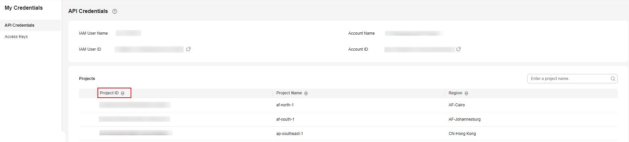This screenshot has width=629, height=142.
Task: Click the blurred project ID for ap-southeast-1
Action: coord(136,133)
